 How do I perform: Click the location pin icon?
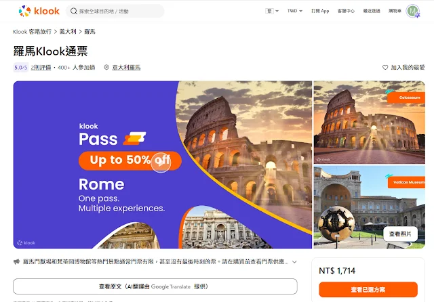pyautogui.click(x=106, y=67)
